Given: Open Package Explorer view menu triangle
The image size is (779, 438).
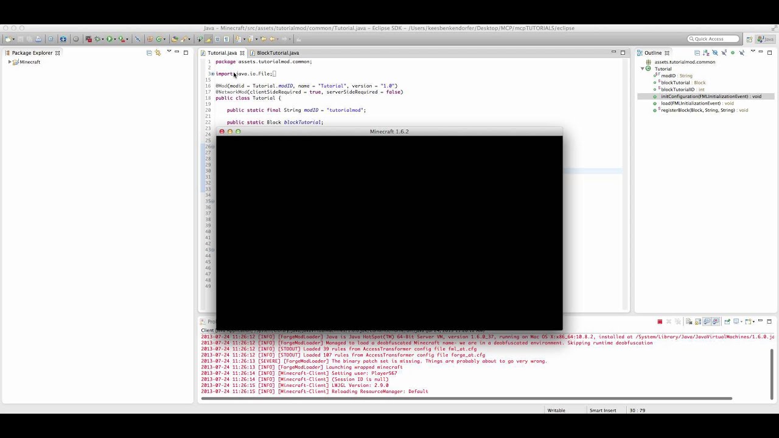Looking at the screenshot, I should point(169,52).
